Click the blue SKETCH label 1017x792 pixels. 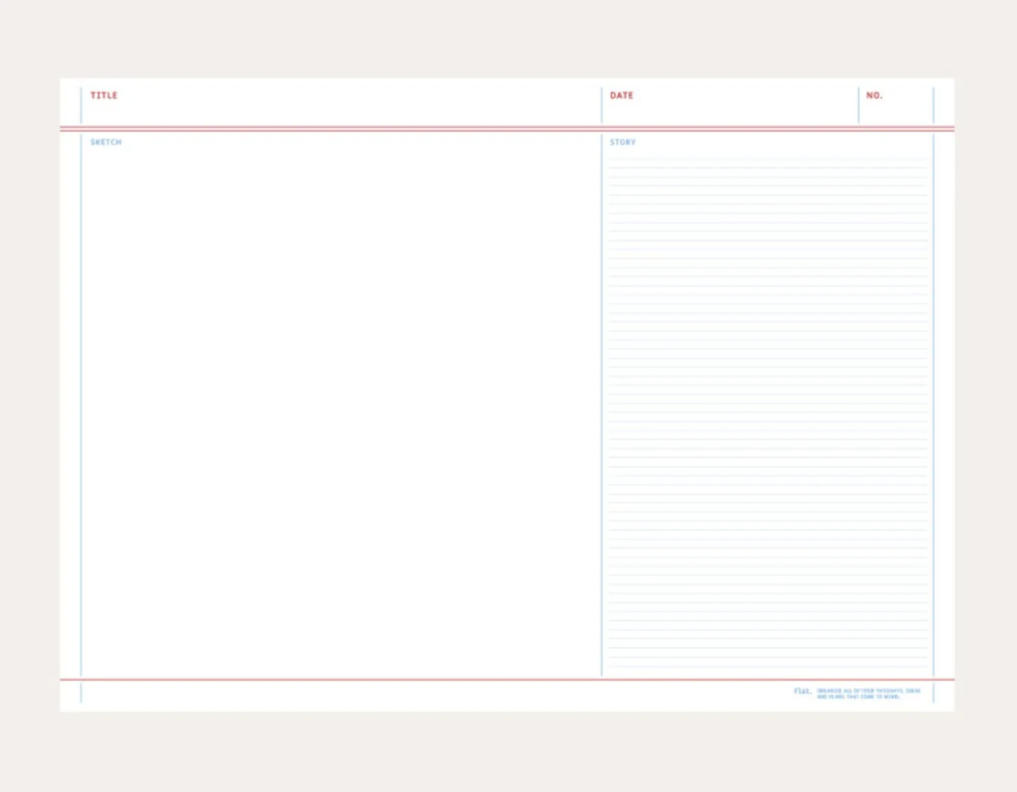coord(106,142)
